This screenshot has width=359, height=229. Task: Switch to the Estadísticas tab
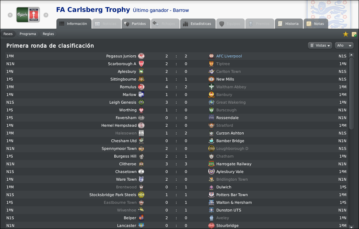(x=198, y=24)
